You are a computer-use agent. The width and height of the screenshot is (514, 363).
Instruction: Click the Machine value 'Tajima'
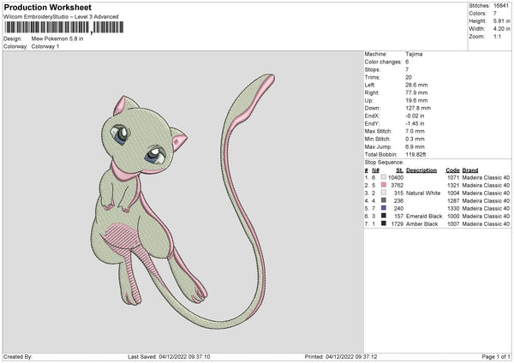414,54
